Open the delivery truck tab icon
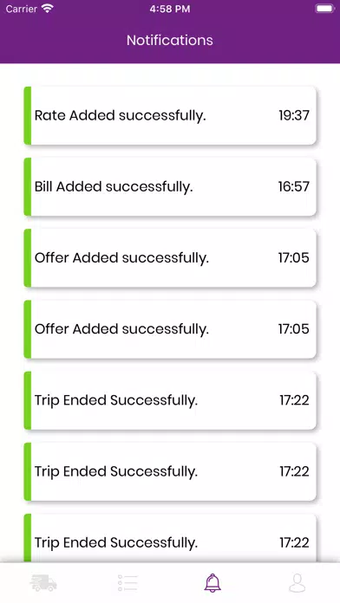 point(43,583)
